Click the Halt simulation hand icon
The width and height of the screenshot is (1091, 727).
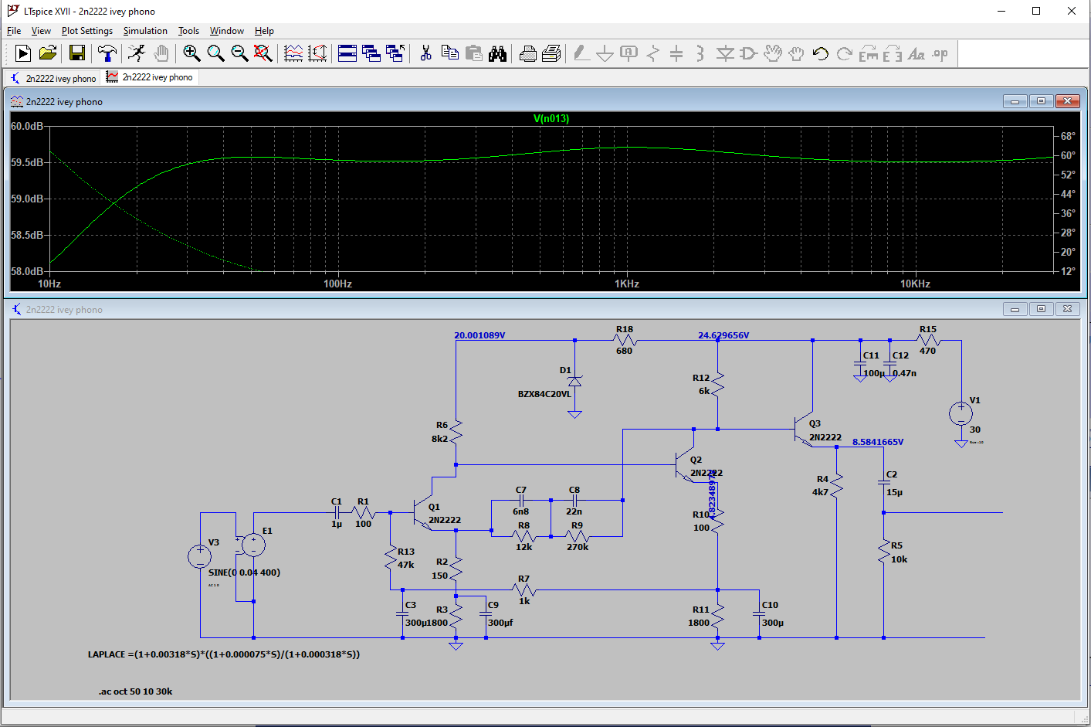(x=161, y=53)
